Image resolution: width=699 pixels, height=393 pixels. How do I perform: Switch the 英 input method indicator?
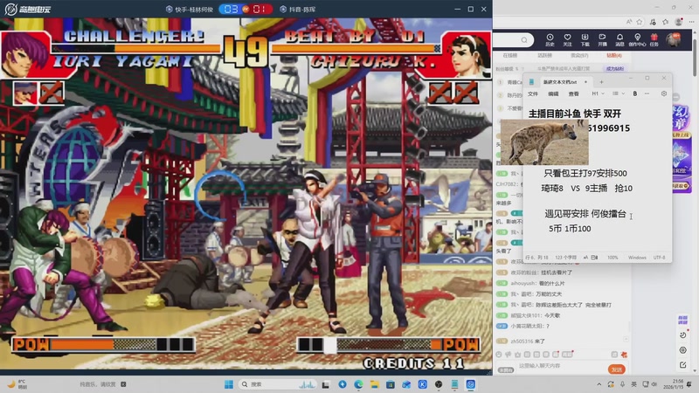coord(634,384)
